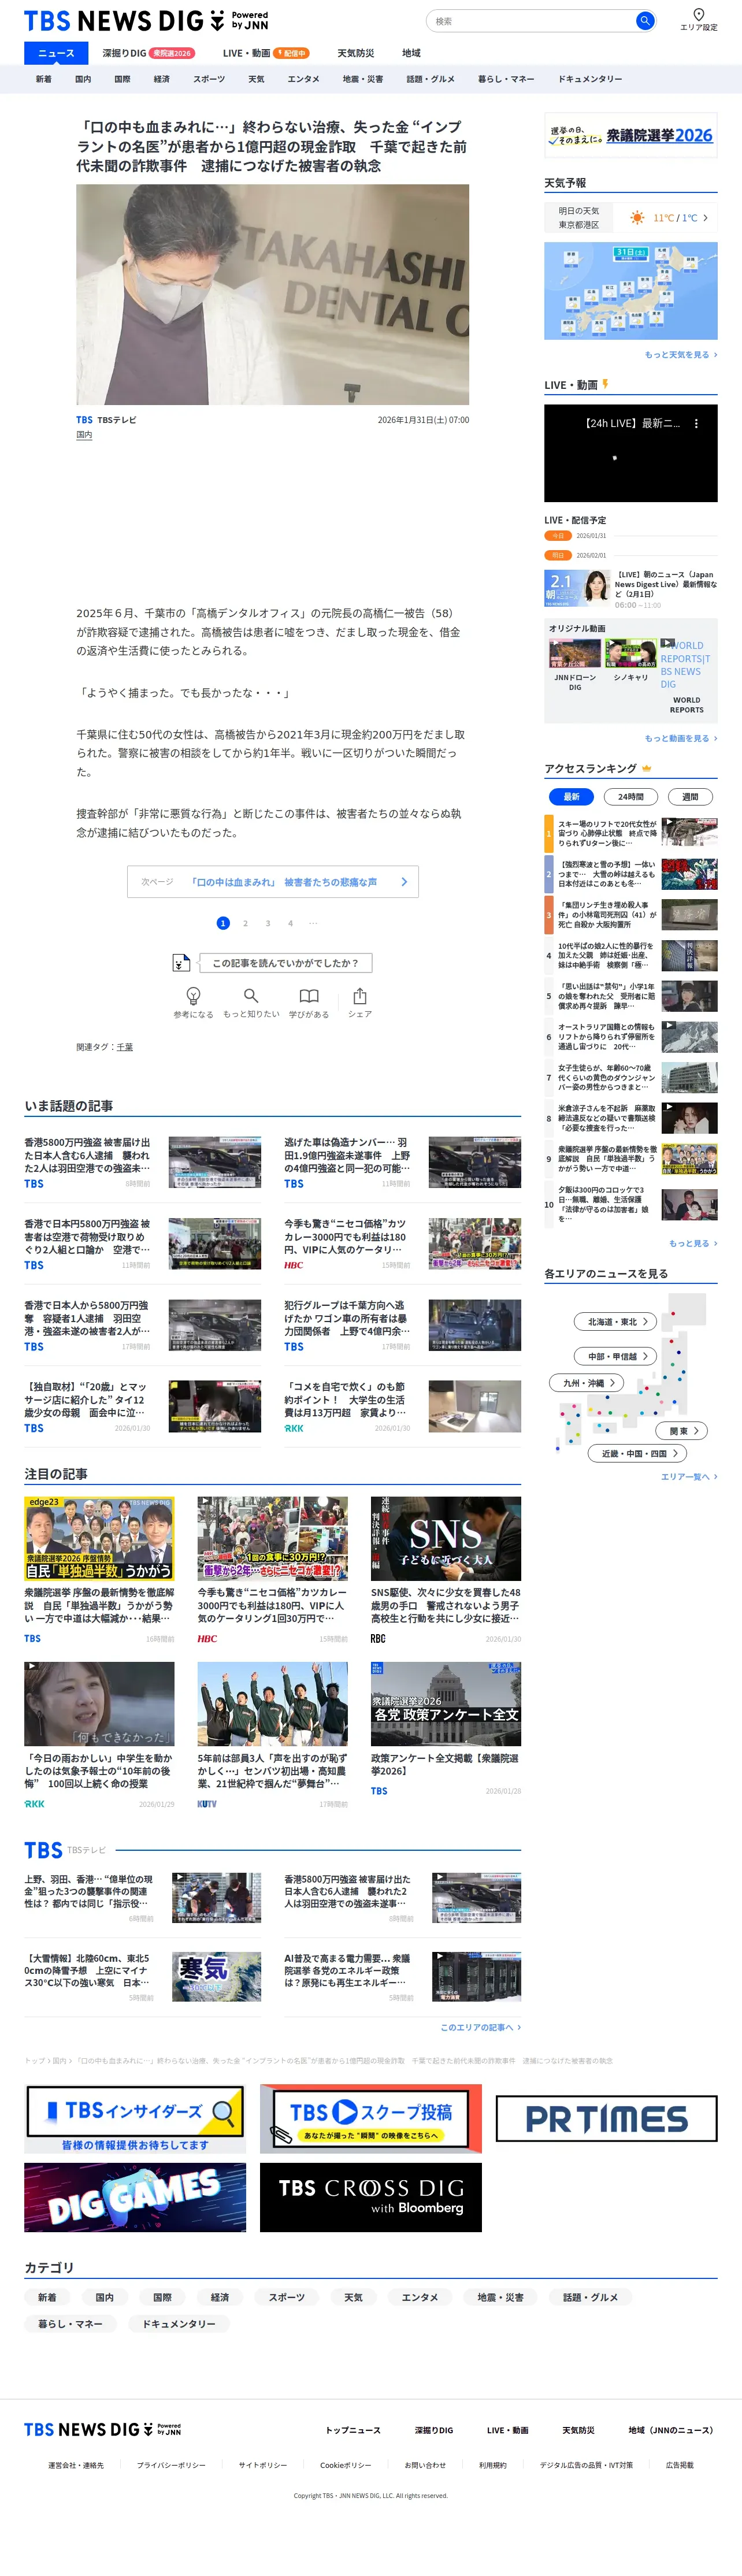Open ranking item 1 ski lift accident article
Viewport: 742px width, 2576px height.
[630, 833]
